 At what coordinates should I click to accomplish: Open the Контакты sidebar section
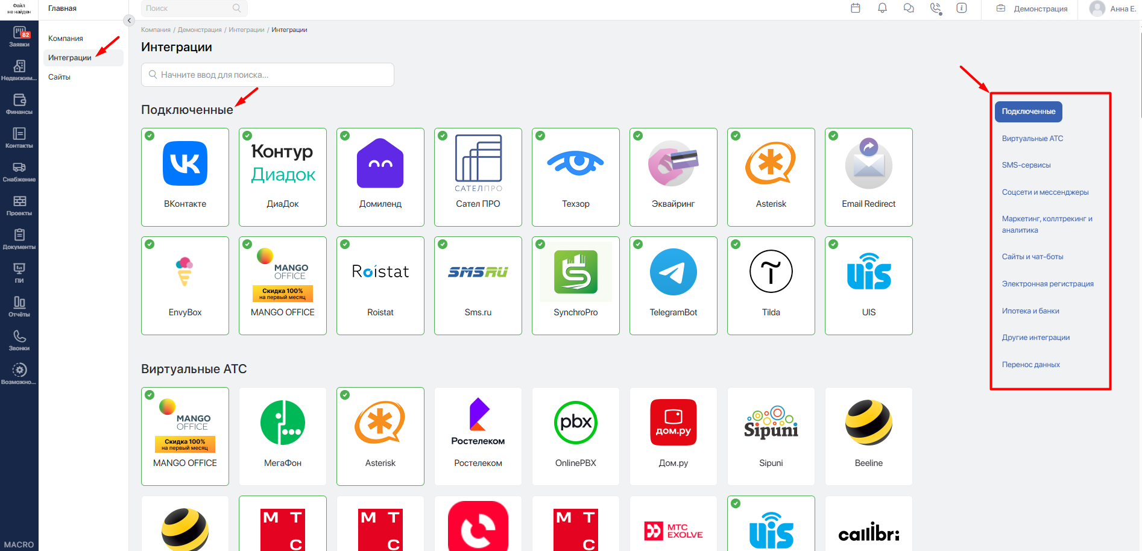coord(19,138)
